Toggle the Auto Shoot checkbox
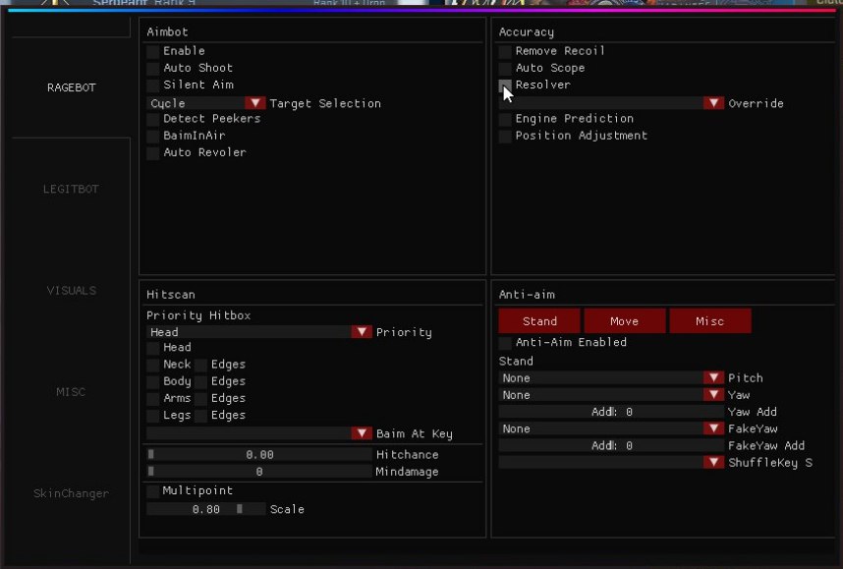This screenshot has height=569, width=843. pos(153,68)
